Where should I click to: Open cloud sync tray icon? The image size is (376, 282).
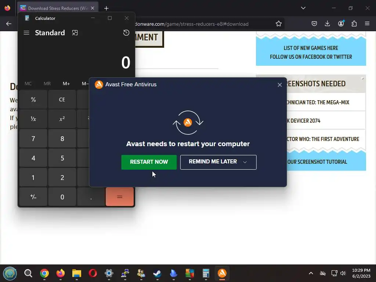click(x=323, y=273)
